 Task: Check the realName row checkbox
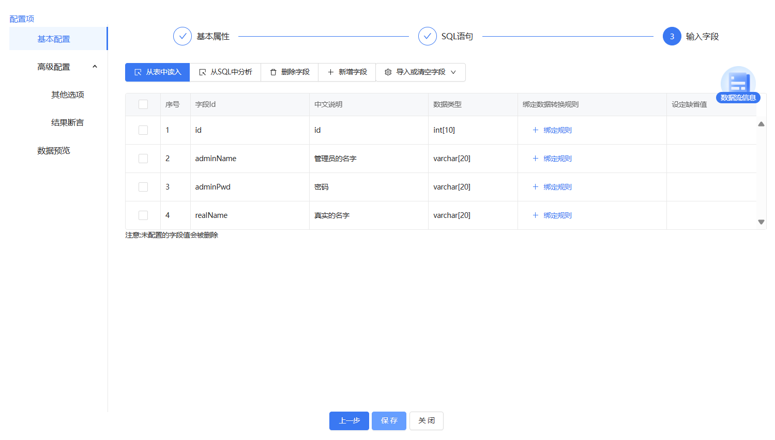point(143,215)
